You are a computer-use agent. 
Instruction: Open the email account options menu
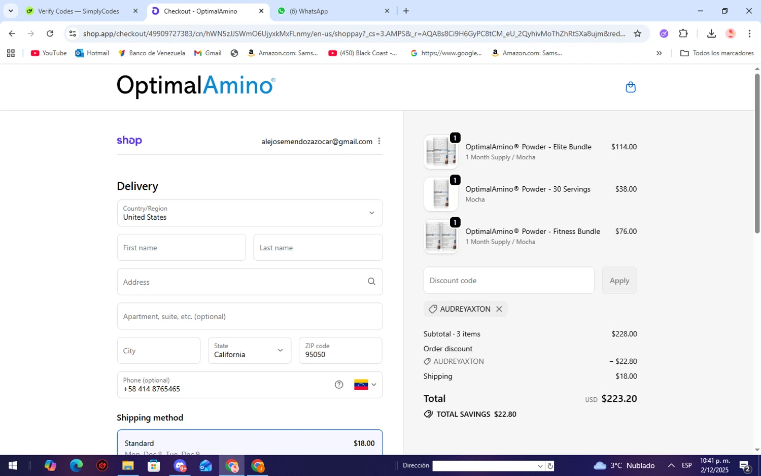point(379,141)
